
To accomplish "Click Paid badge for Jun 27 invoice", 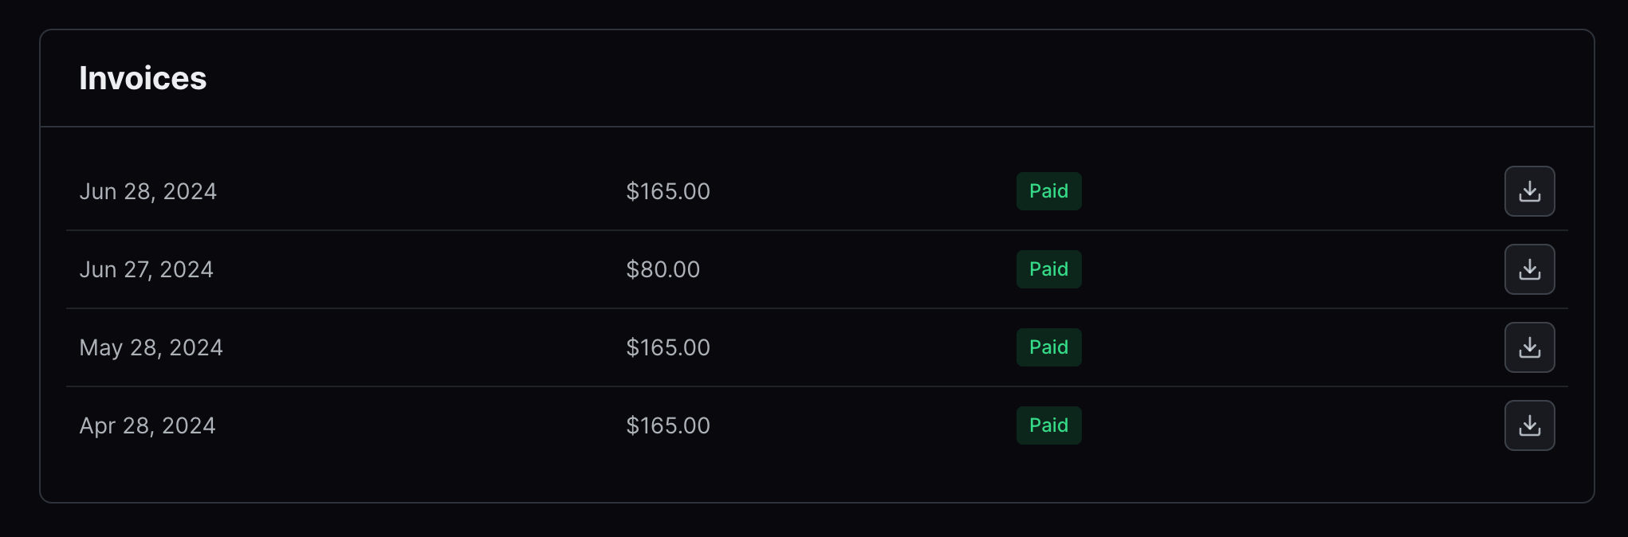I will pyautogui.click(x=1048, y=269).
